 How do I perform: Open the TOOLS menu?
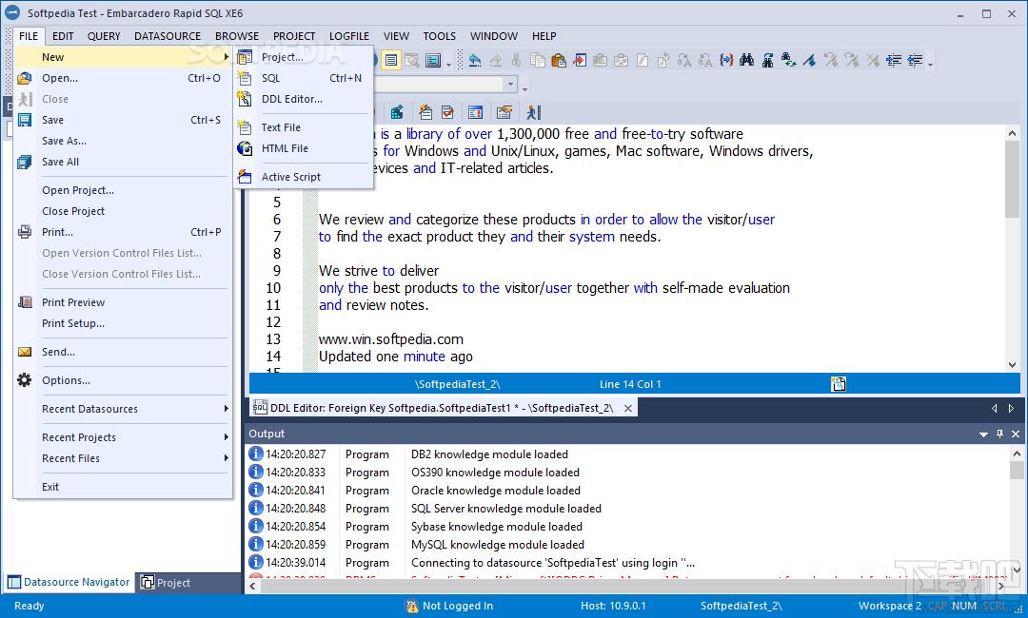[439, 36]
